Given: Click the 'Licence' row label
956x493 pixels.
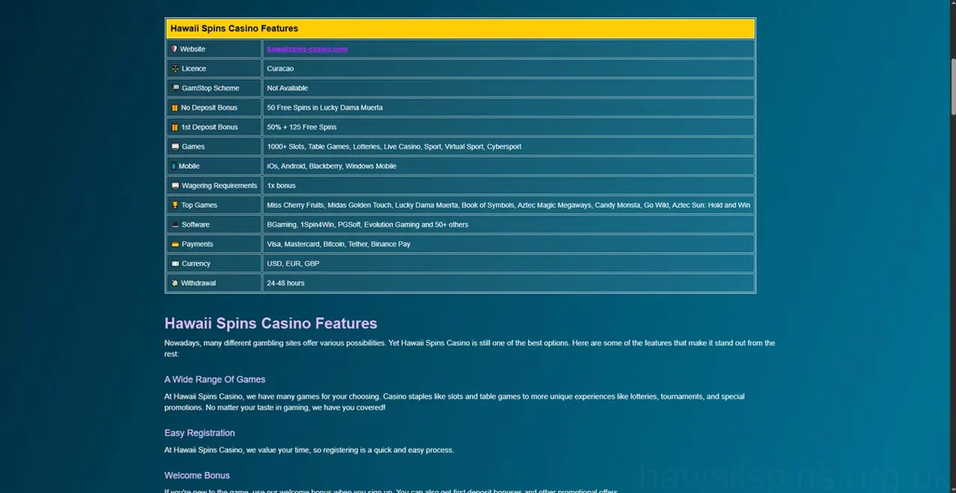Looking at the screenshot, I should point(194,69).
